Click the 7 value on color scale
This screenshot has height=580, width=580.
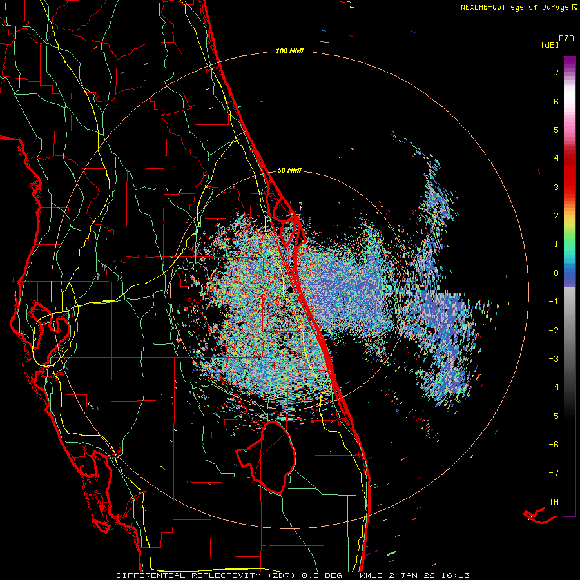[x=556, y=72]
